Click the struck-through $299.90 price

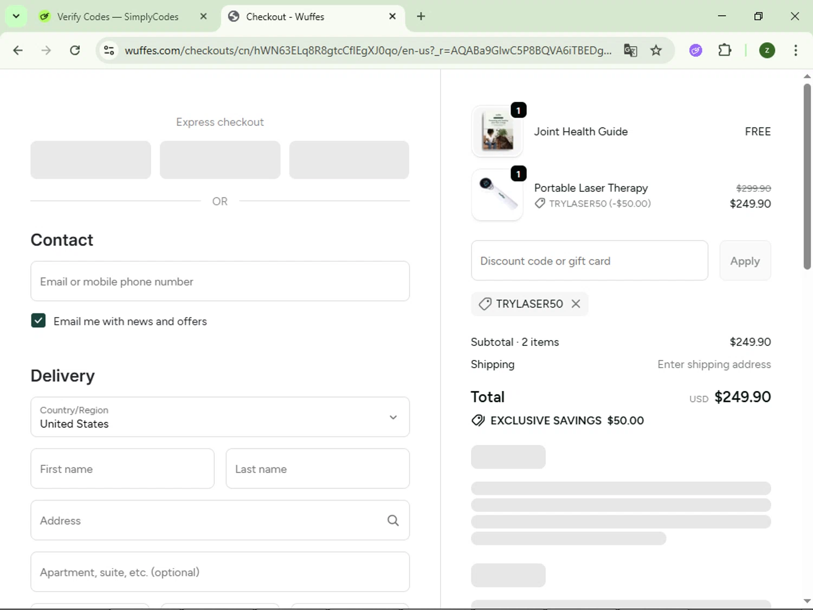pyautogui.click(x=753, y=188)
